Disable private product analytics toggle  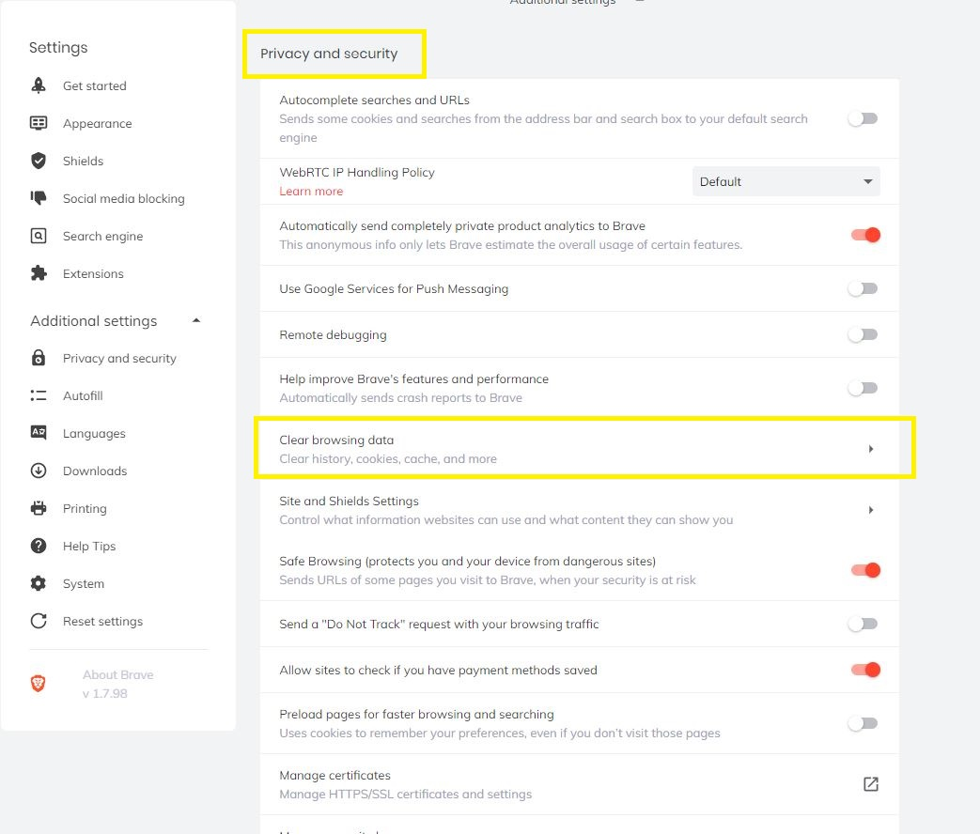[x=865, y=235]
